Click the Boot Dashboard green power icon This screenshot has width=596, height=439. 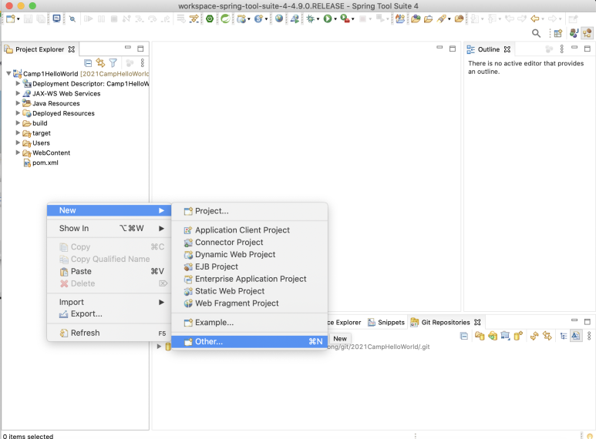(x=210, y=18)
